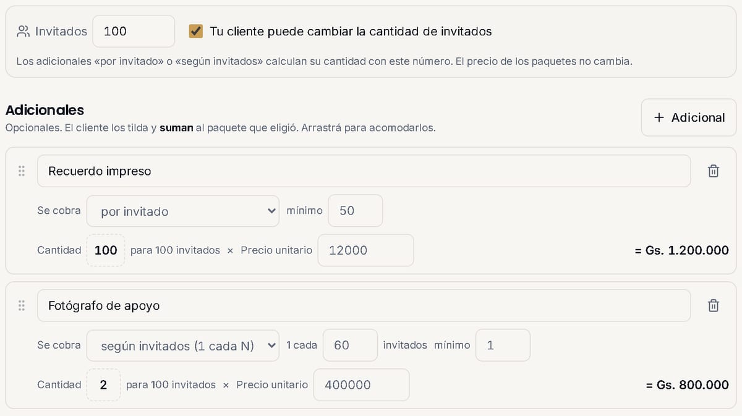The image size is (742, 416).
Task: Delete the Fotógrafo de apoyo additional via trash icon
Action: 713,305
